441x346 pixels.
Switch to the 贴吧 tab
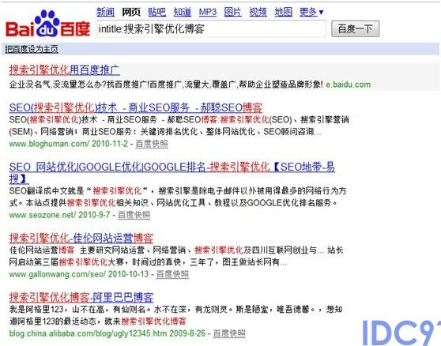click(x=156, y=12)
